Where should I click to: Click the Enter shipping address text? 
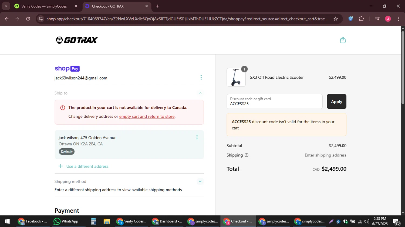[325, 155]
